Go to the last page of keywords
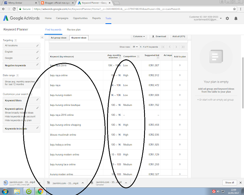Viewport: 244px width, 195px height. [183, 47]
